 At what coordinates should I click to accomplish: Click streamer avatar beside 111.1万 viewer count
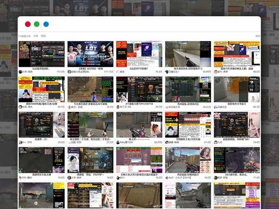pyautogui.click(x=69, y=72)
